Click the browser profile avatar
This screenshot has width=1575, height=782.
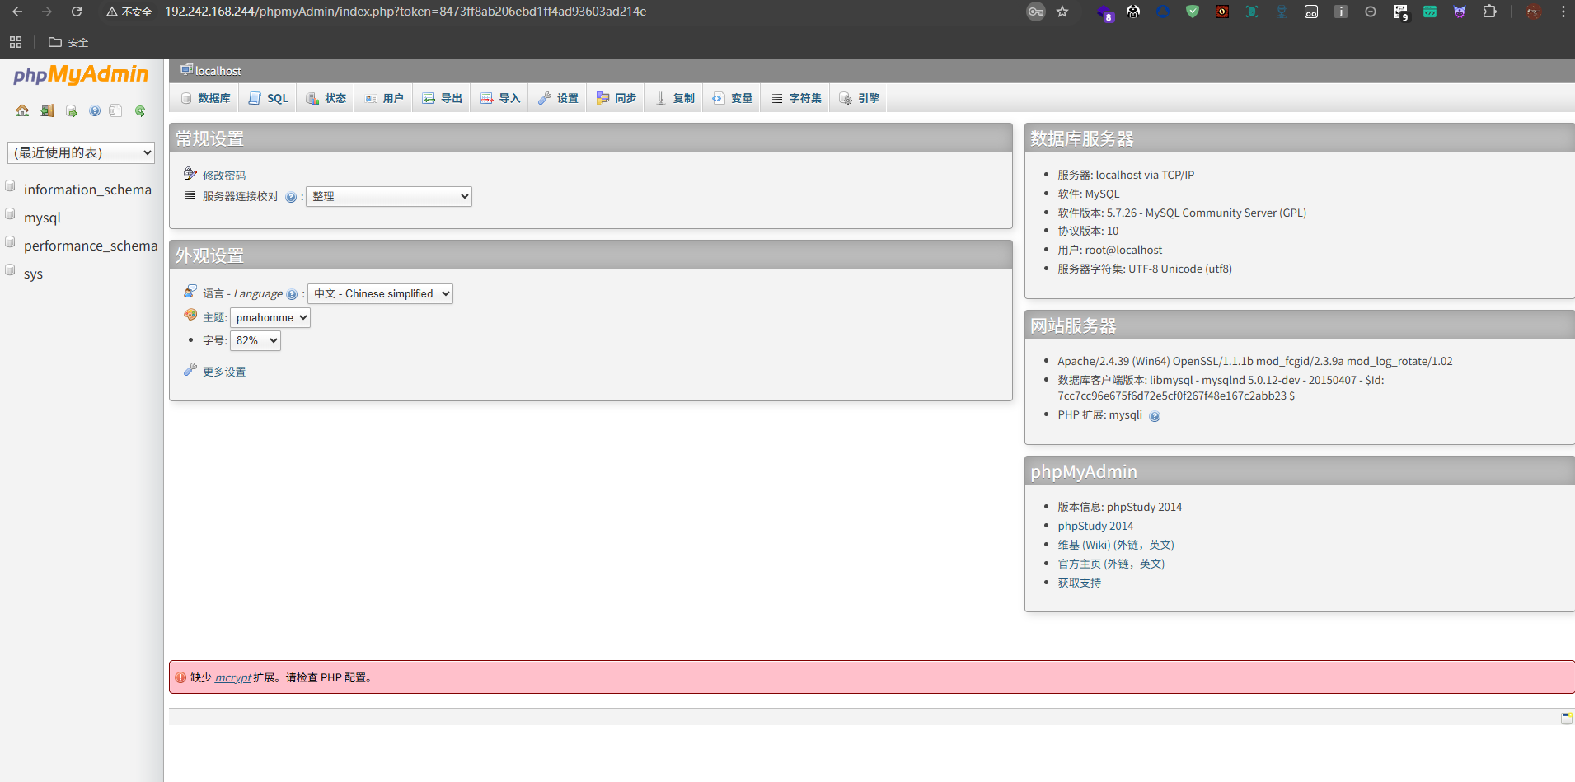(1534, 12)
